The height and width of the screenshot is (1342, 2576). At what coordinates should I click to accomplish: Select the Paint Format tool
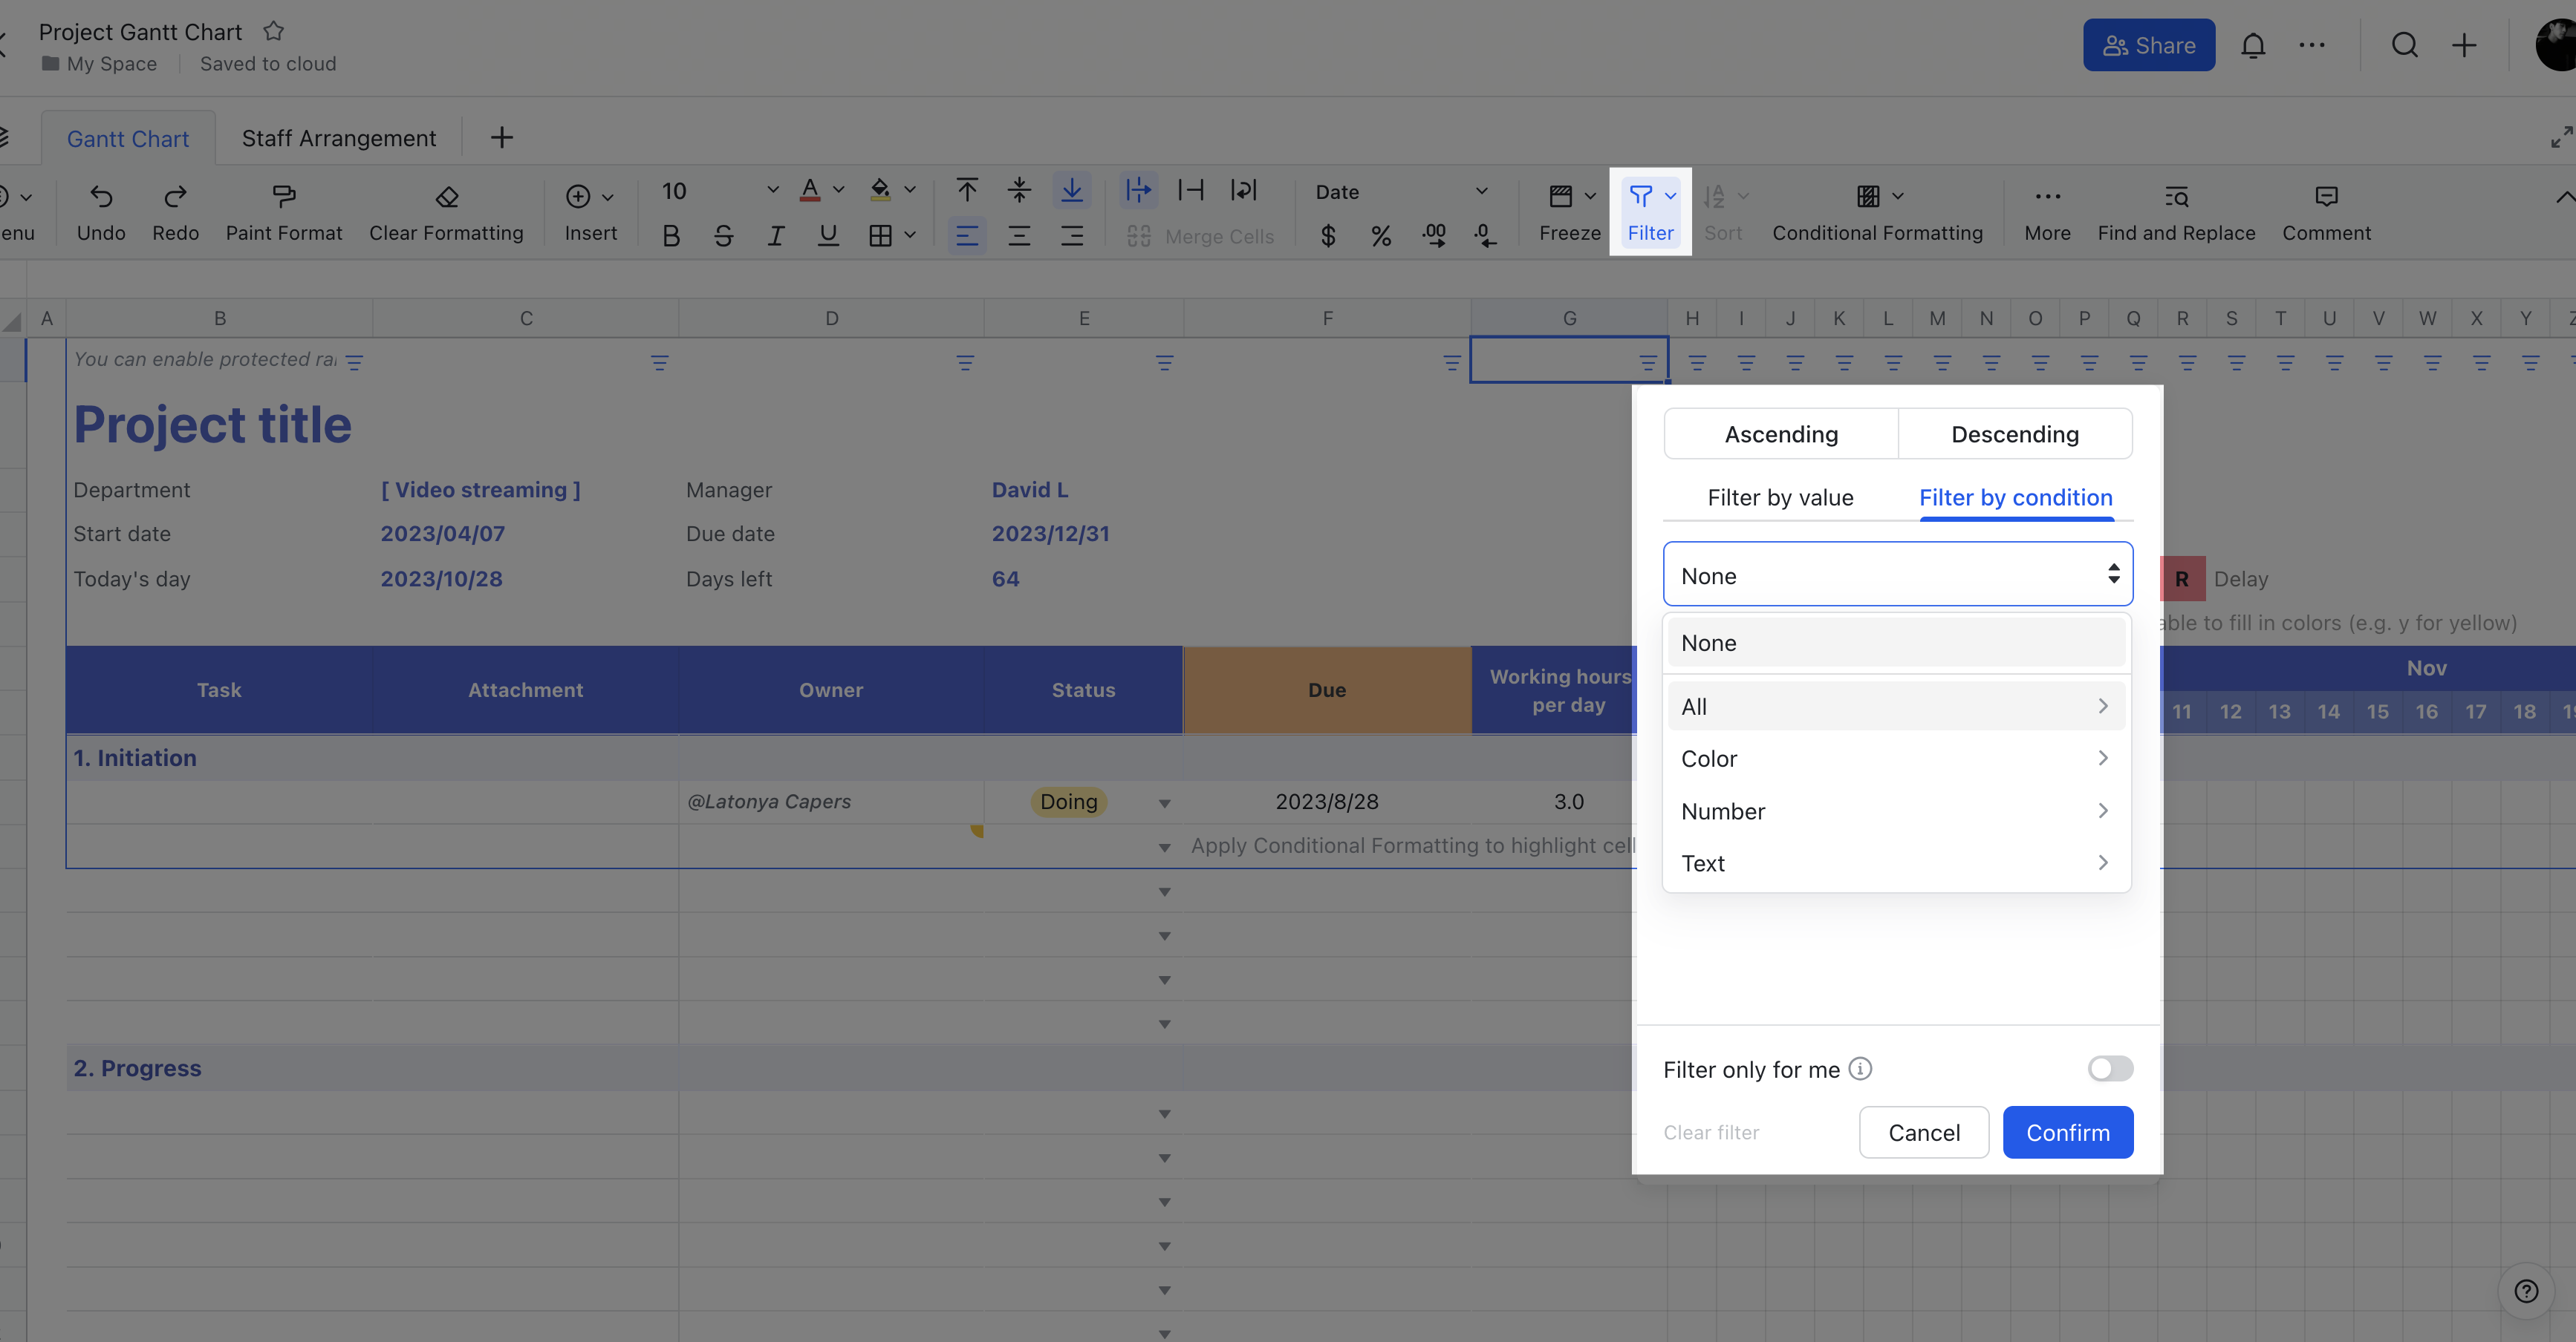[x=284, y=210]
